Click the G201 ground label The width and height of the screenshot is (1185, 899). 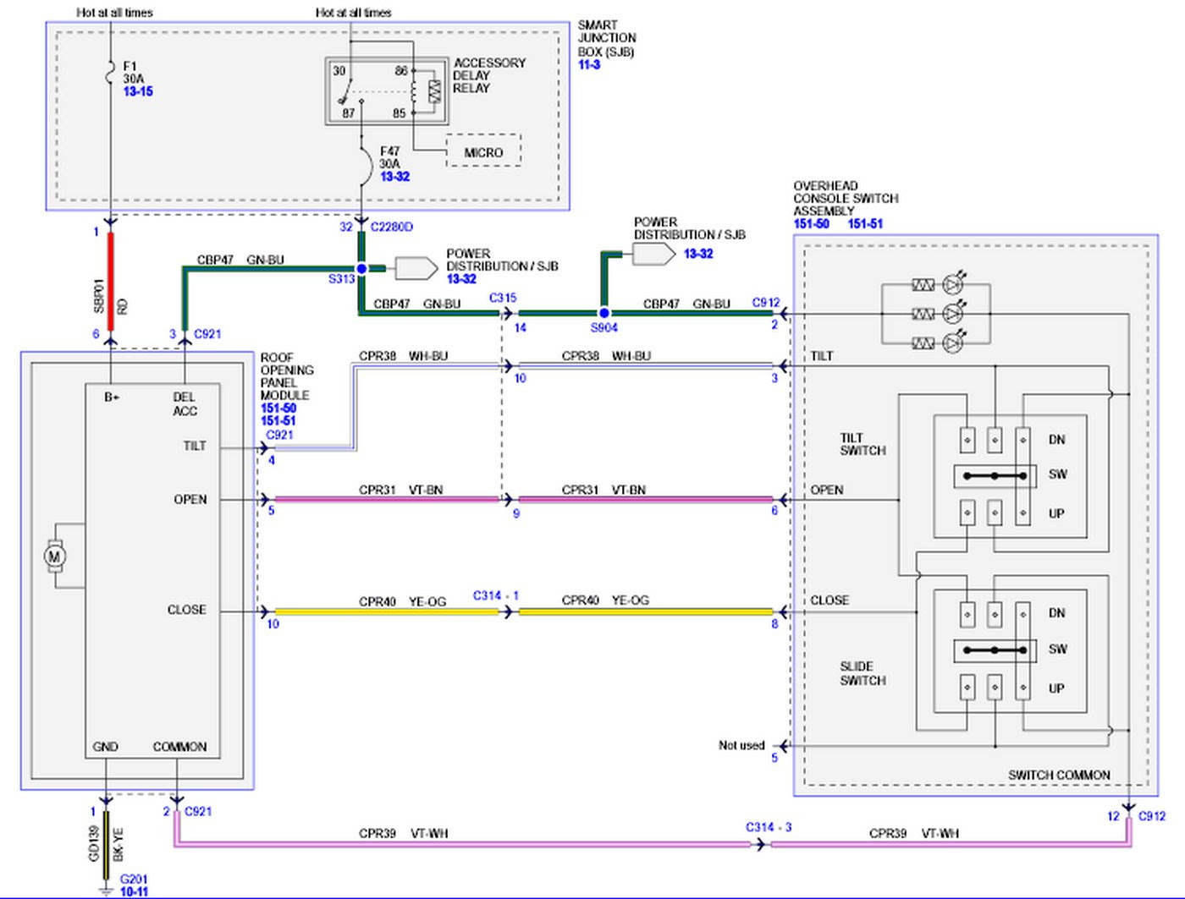click(x=134, y=879)
